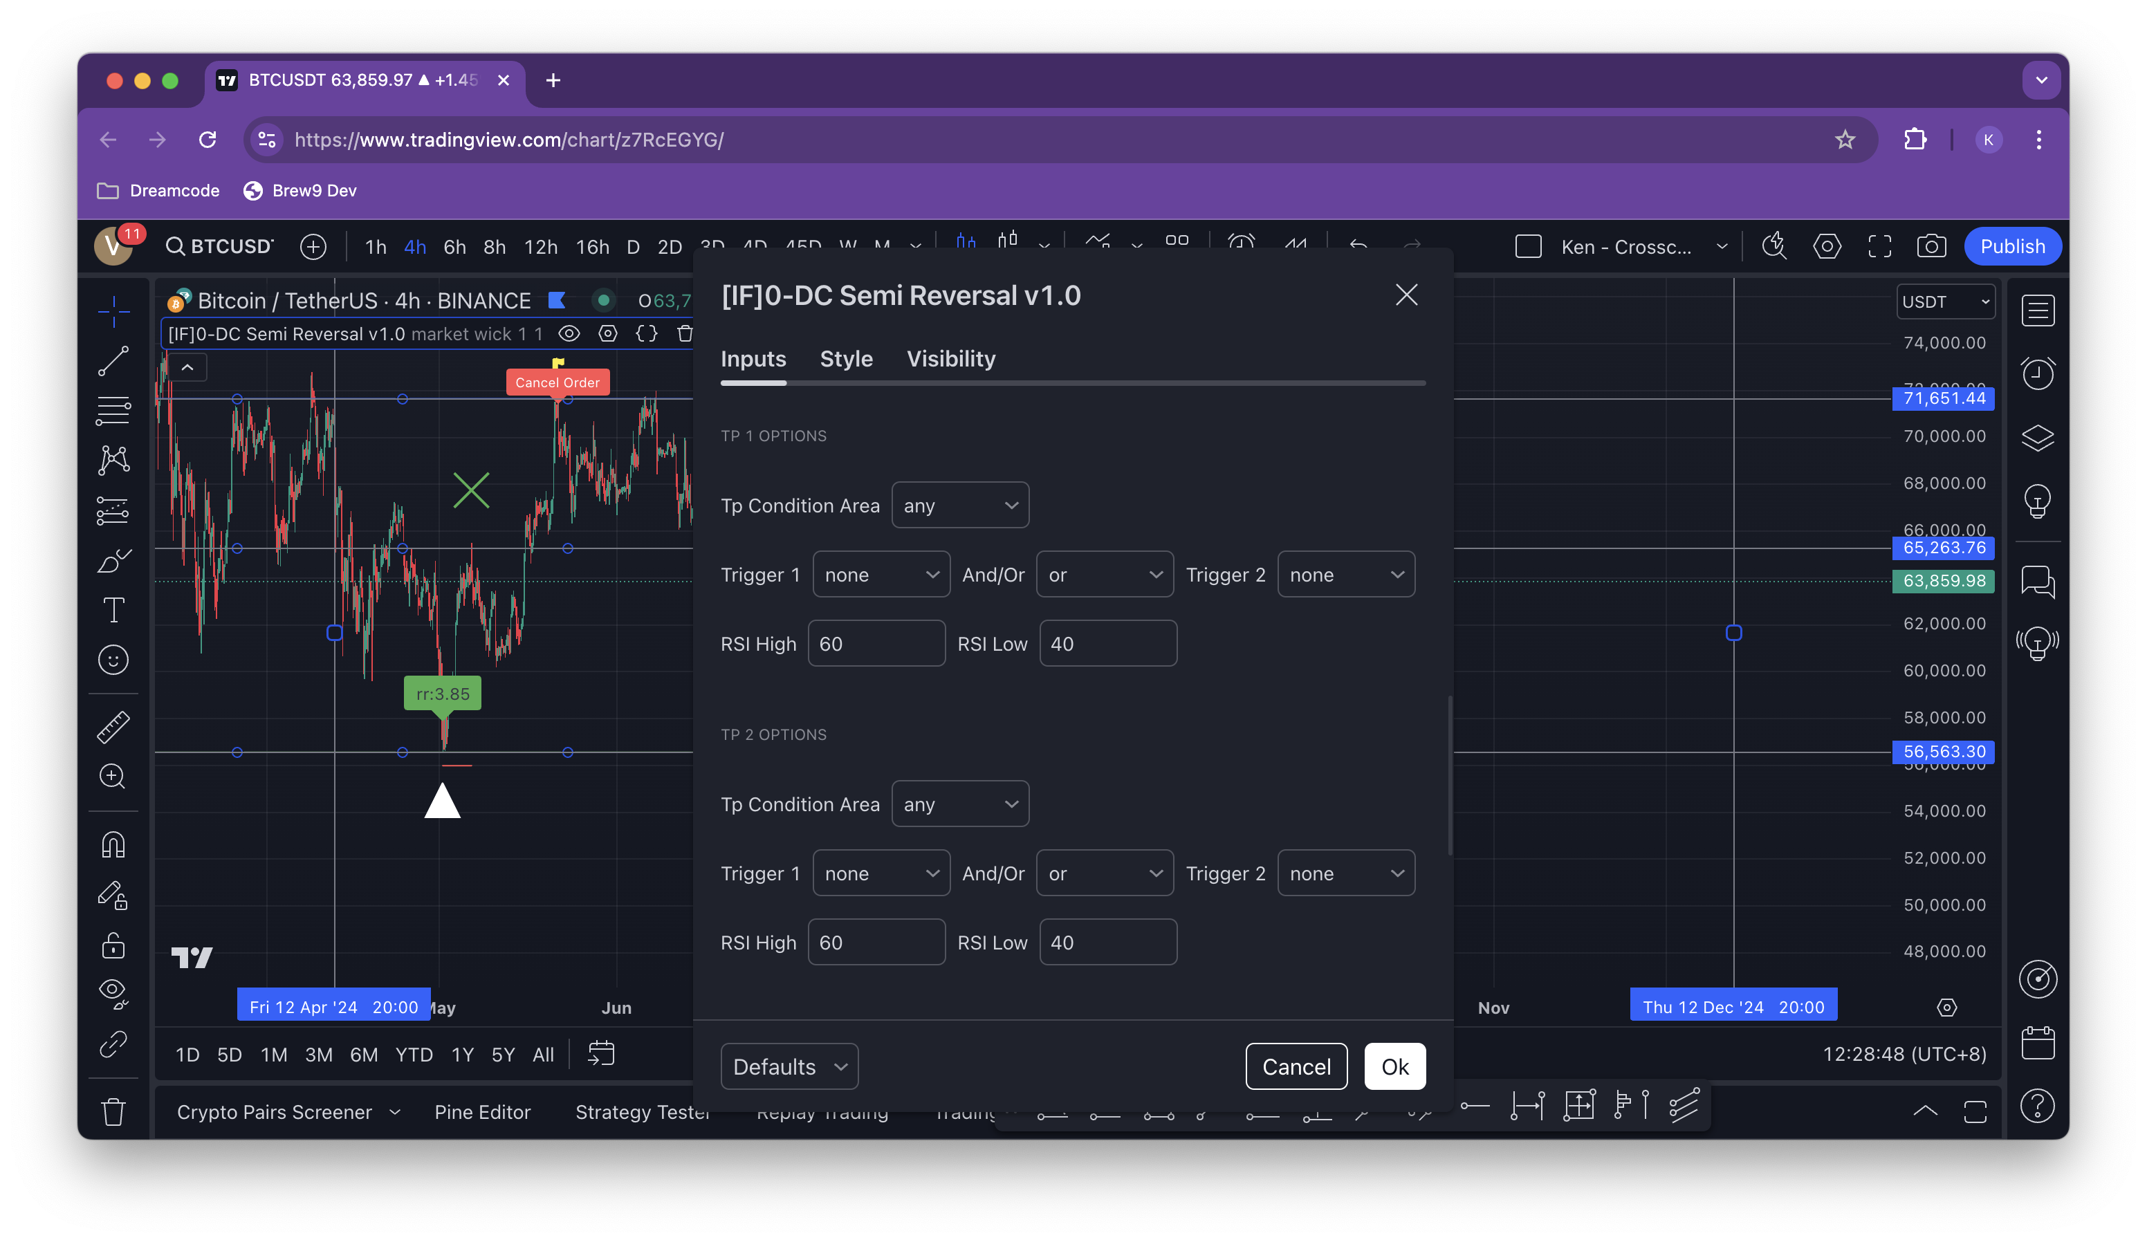2147x1242 pixels.
Task: Open the Calendar panel in right sidebar
Action: coord(2037,1044)
